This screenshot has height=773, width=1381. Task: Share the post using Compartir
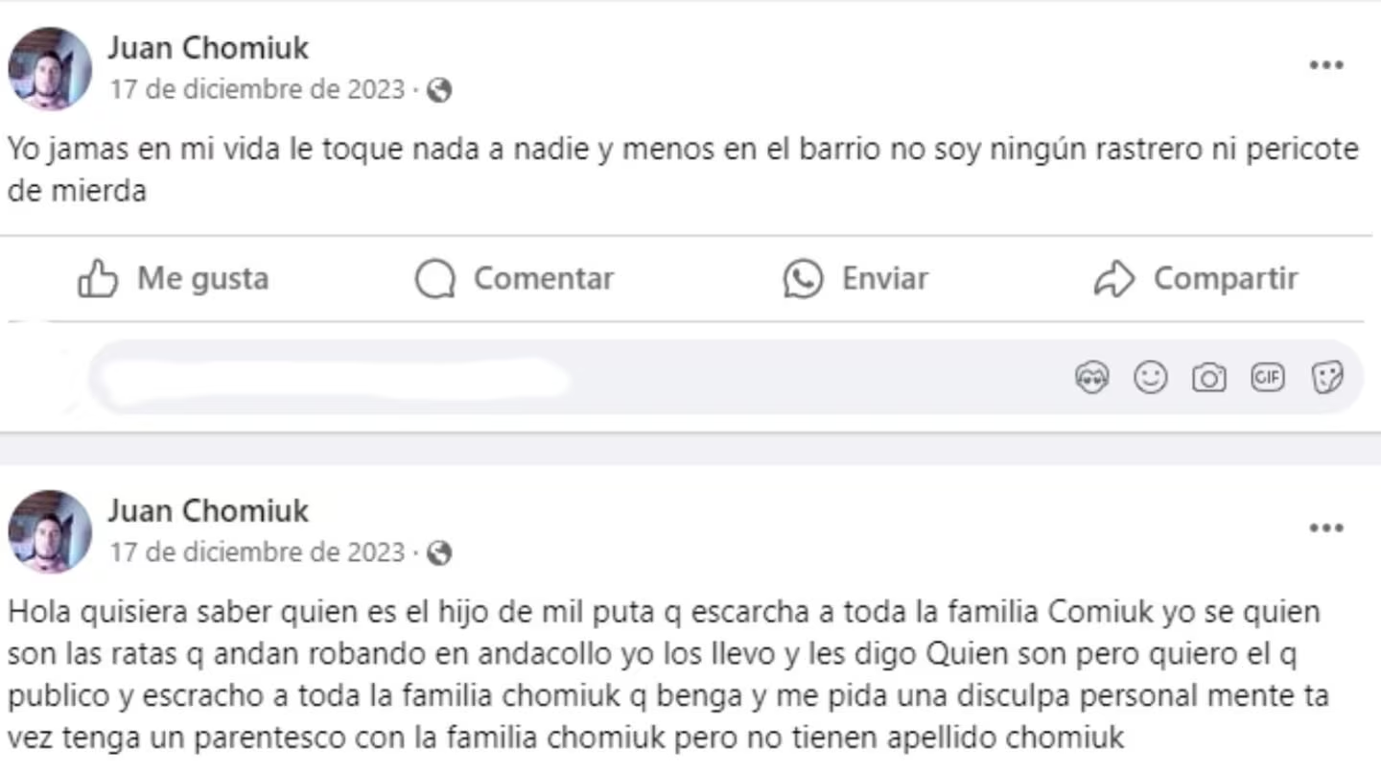[x=1196, y=279]
